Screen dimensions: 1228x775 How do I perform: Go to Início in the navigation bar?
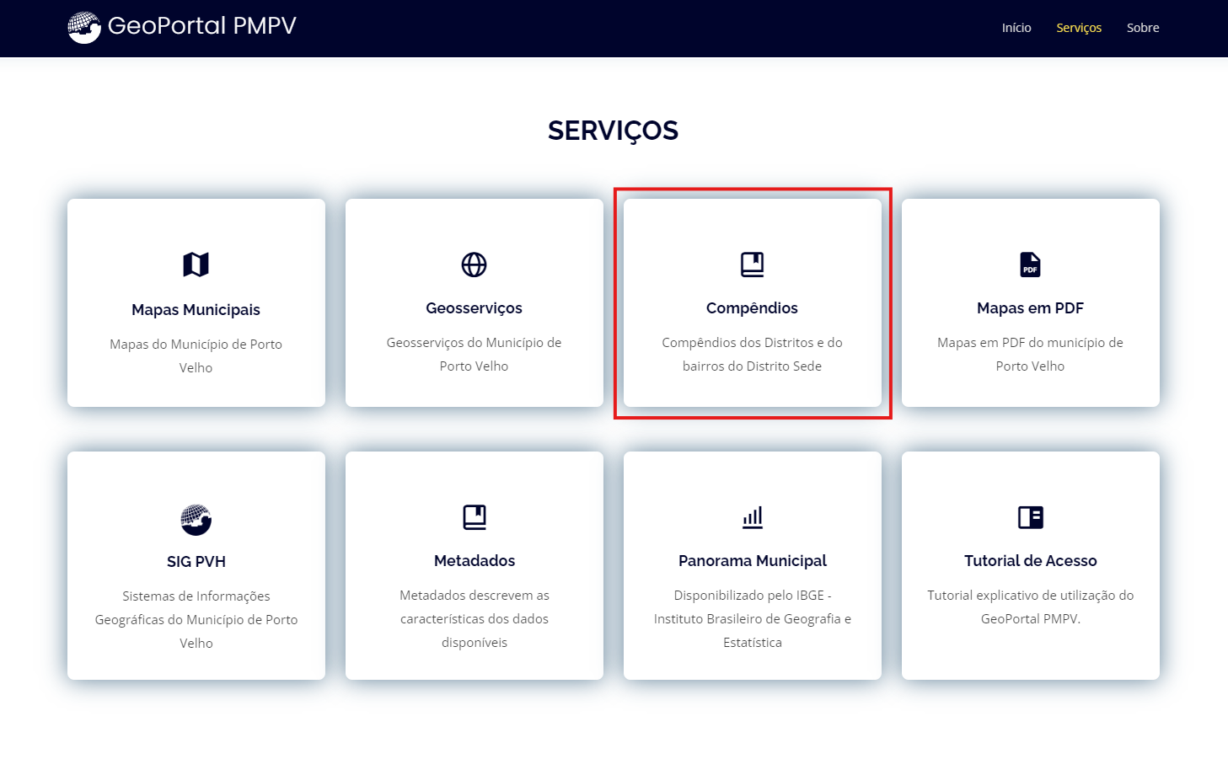(1016, 28)
